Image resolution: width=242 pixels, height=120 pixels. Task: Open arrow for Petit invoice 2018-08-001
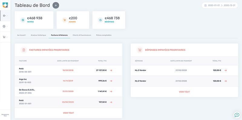111,70
